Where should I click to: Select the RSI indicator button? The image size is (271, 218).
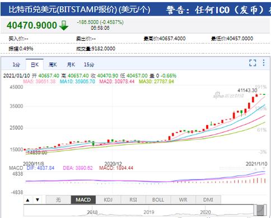[x=133, y=200]
